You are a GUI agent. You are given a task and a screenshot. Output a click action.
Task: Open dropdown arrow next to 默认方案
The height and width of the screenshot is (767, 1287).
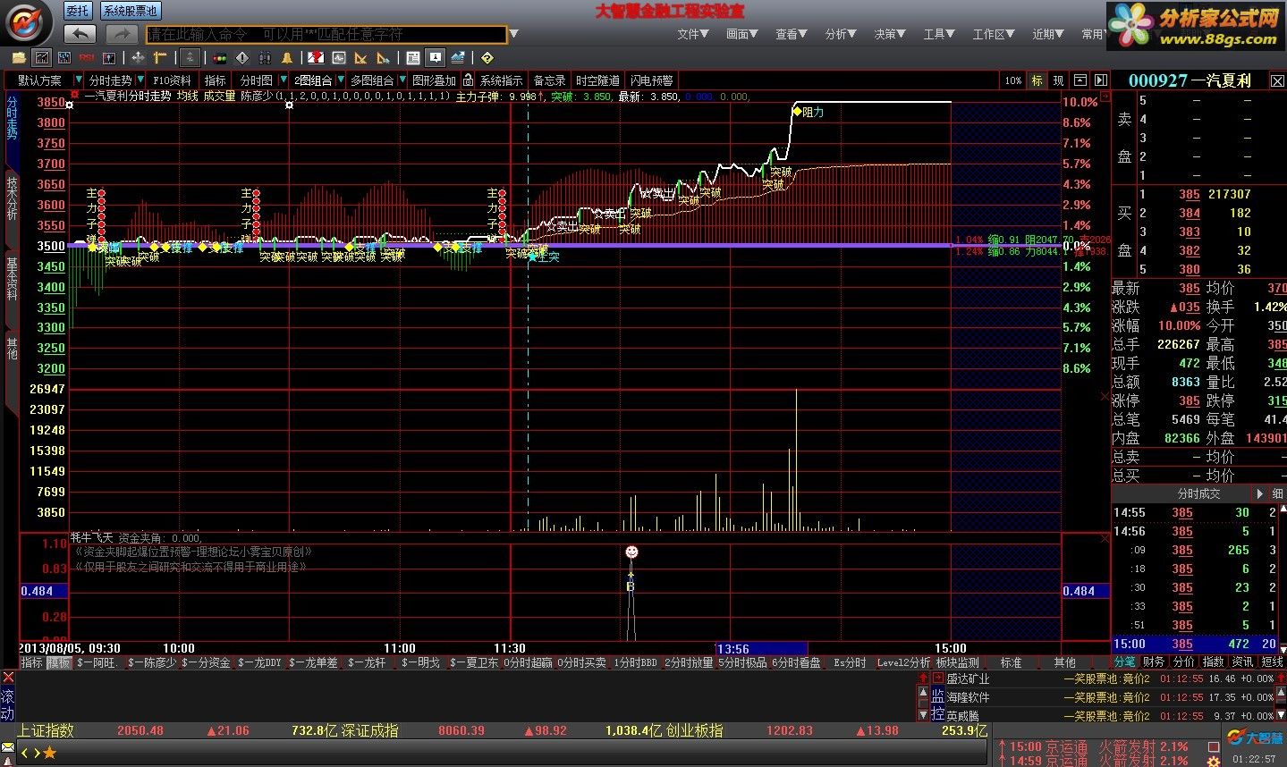pos(79,80)
